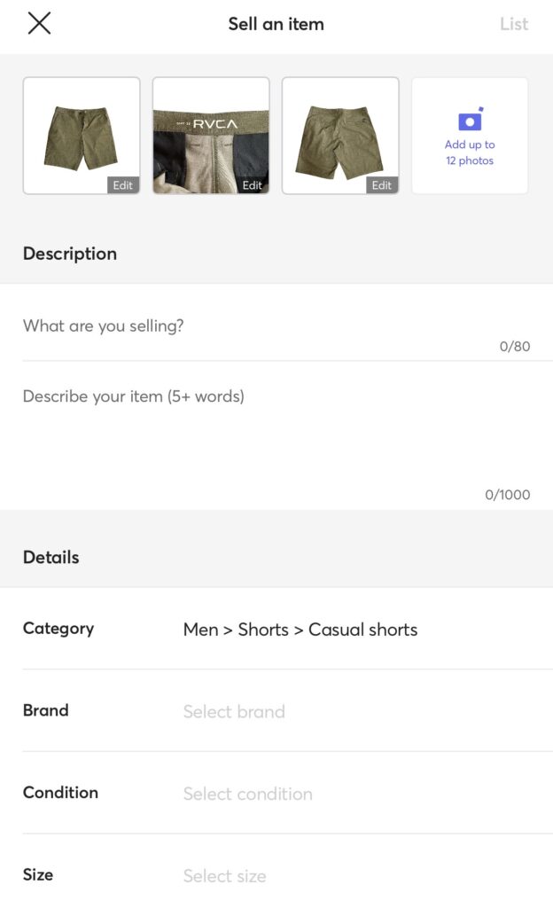The height and width of the screenshot is (908, 553).
Task: Click the Brand row label
Action: coord(46,710)
